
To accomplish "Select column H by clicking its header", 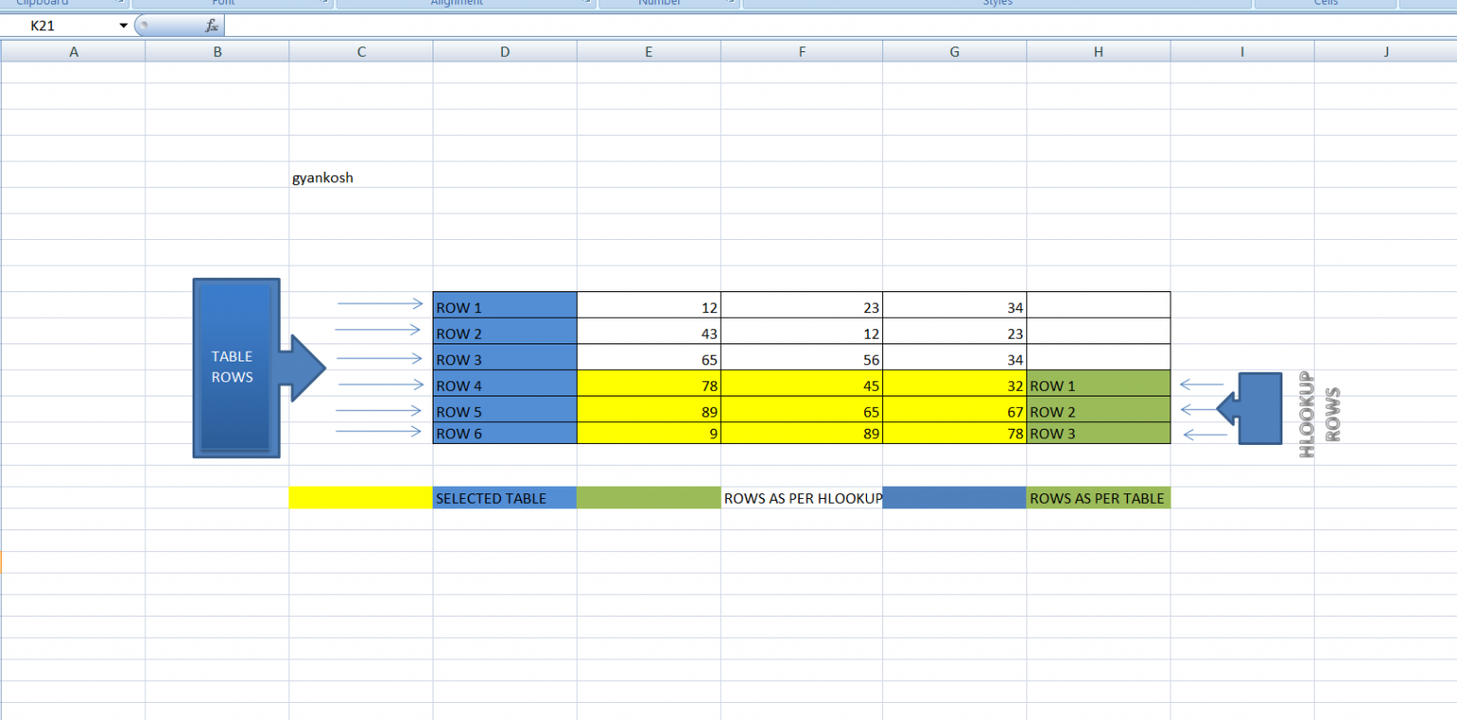I will tap(1097, 51).
